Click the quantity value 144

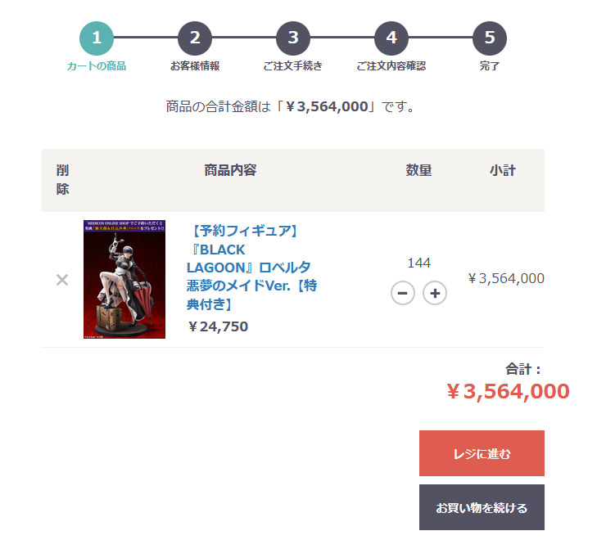pyautogui.click(x=419, y=263)
